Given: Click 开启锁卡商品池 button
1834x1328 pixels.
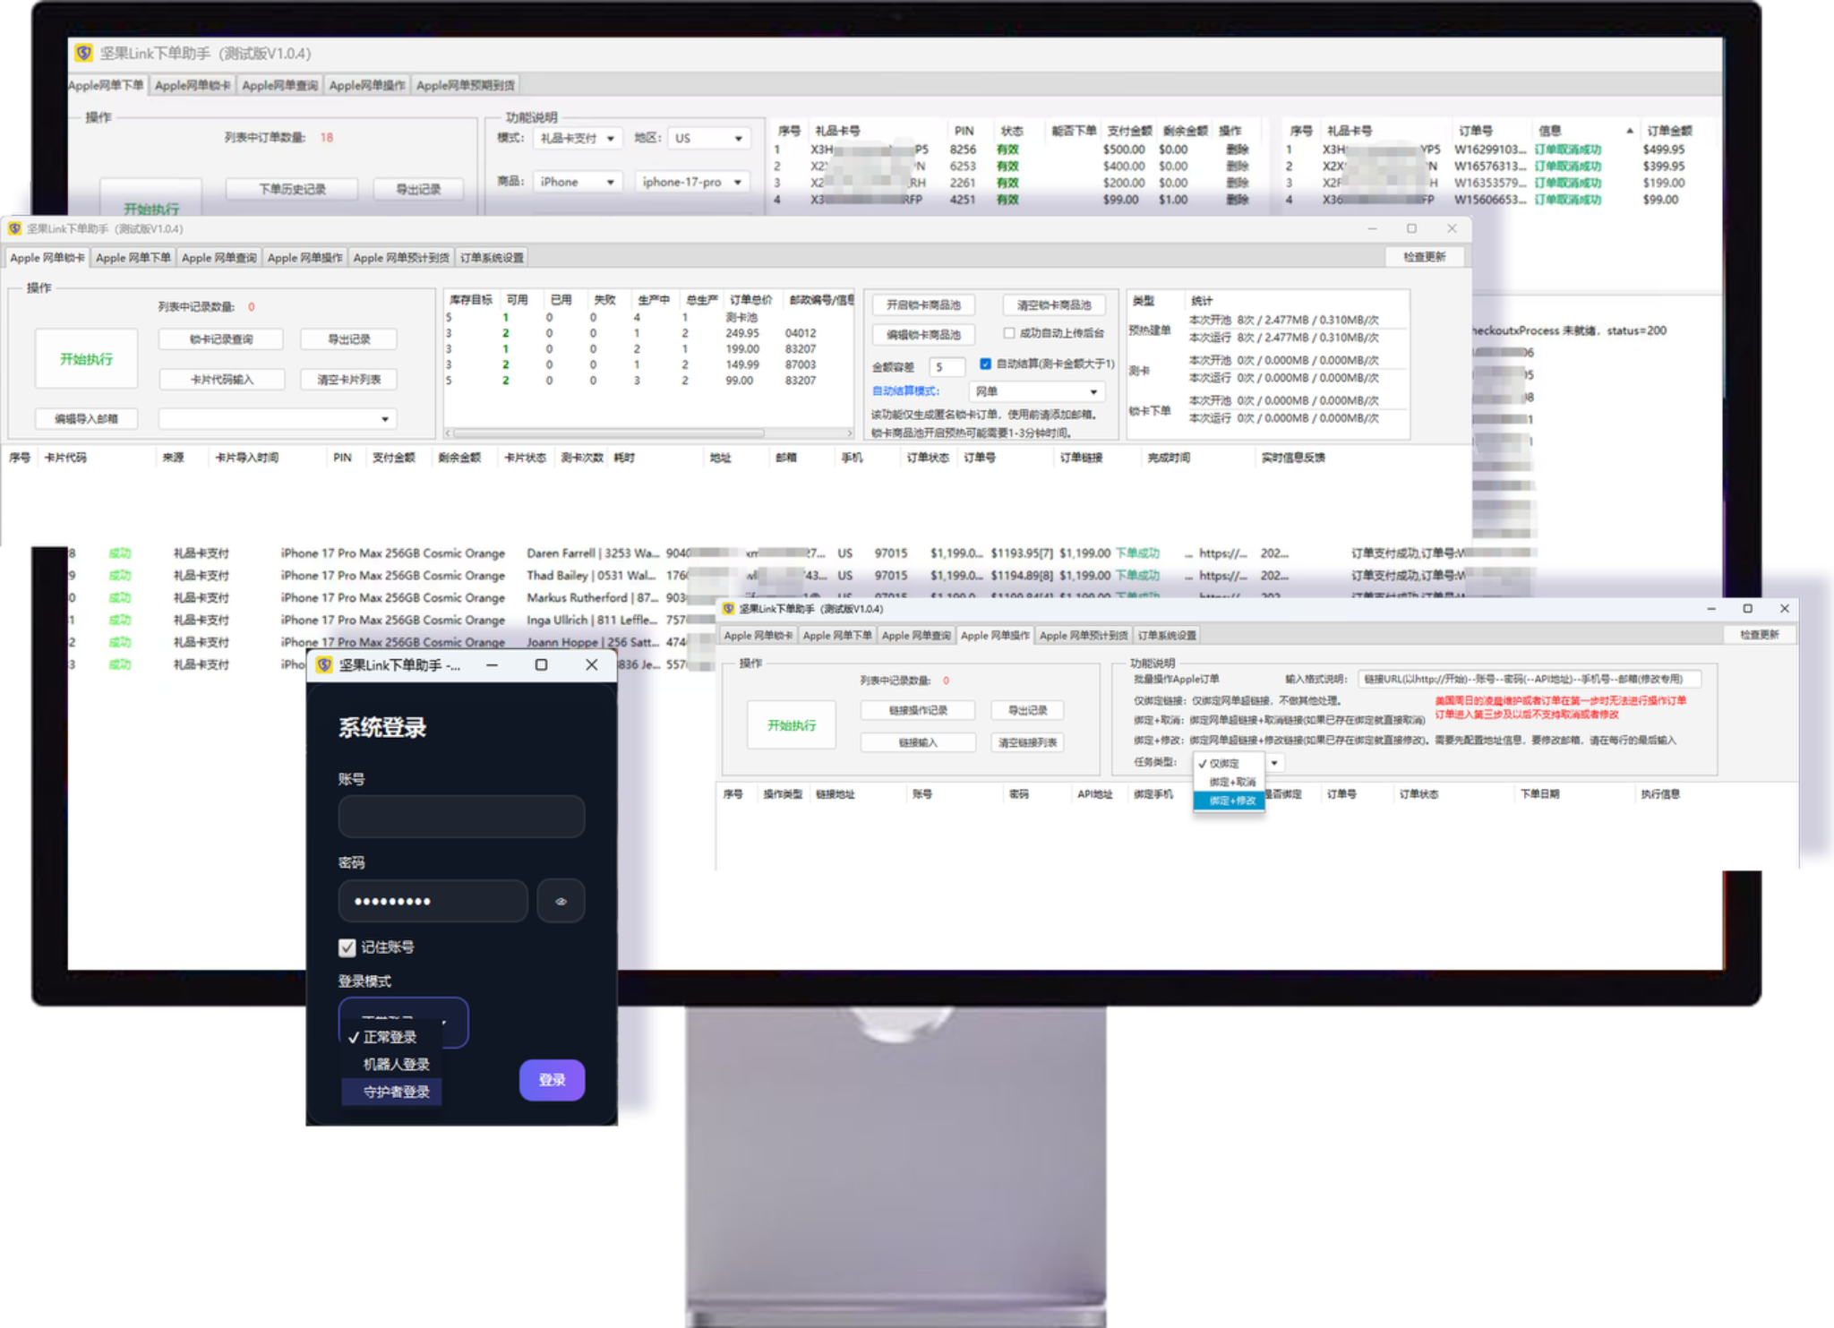Looking at the screenshot, I should click(x=923, y=305).
